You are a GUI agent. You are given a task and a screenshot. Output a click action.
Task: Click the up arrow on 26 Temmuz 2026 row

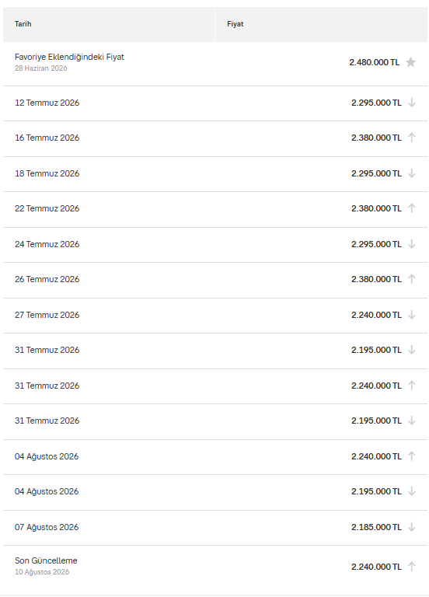coord(411,279)
